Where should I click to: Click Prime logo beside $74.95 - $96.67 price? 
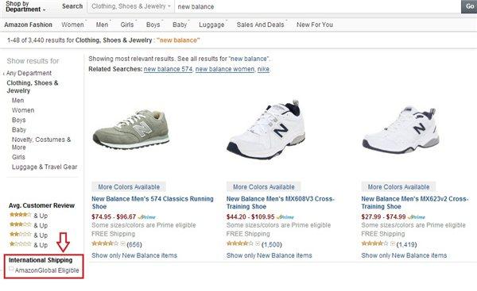point(147,217)
